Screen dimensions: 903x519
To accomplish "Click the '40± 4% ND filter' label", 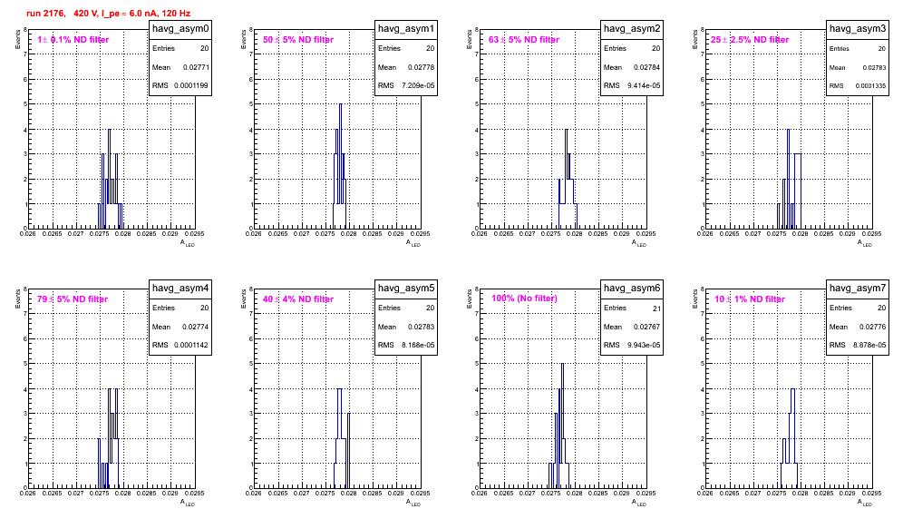I will [x=298, y=299].
